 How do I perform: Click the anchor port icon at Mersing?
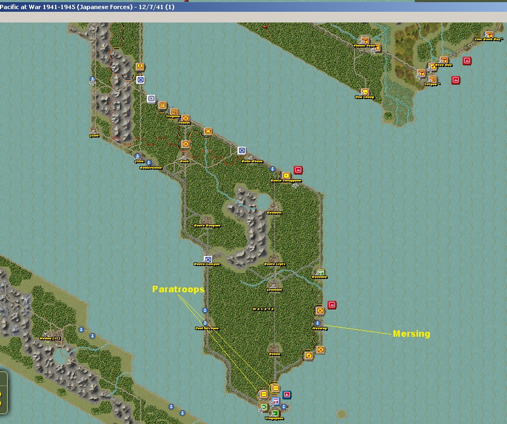[x=317, y=323]
